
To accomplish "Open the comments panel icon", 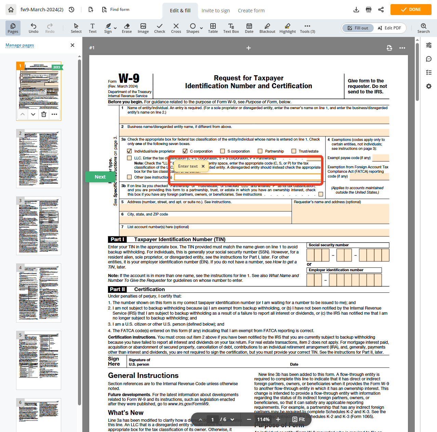I will coord(428,59).
